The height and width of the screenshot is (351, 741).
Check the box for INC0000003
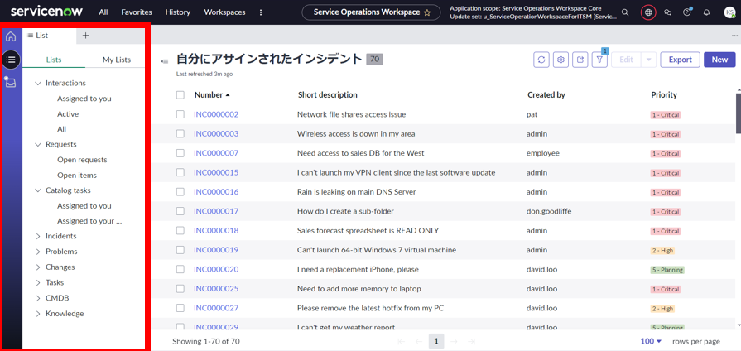point(180,133)
